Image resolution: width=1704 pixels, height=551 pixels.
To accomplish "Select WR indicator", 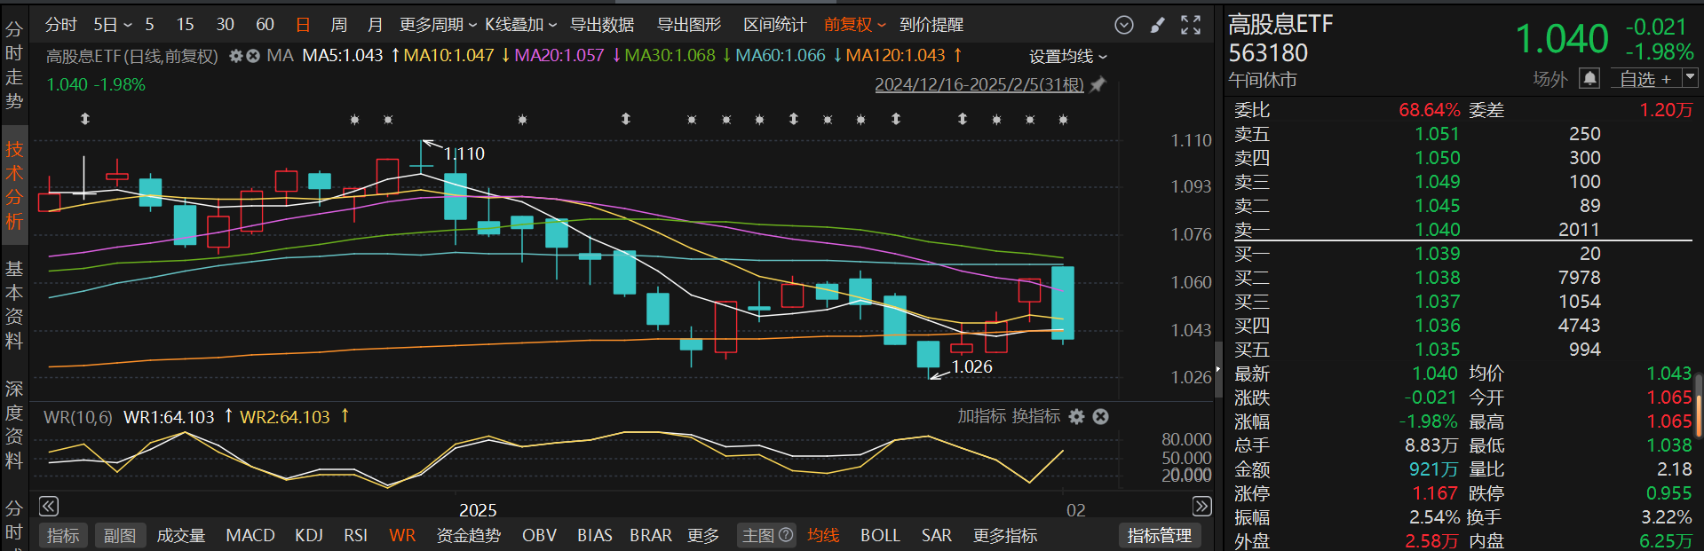I will [402, 535].
